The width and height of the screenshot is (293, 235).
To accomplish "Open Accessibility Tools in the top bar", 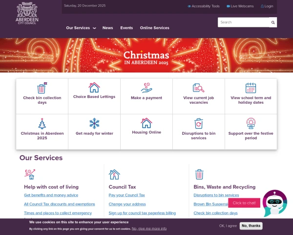I will 204,6.
